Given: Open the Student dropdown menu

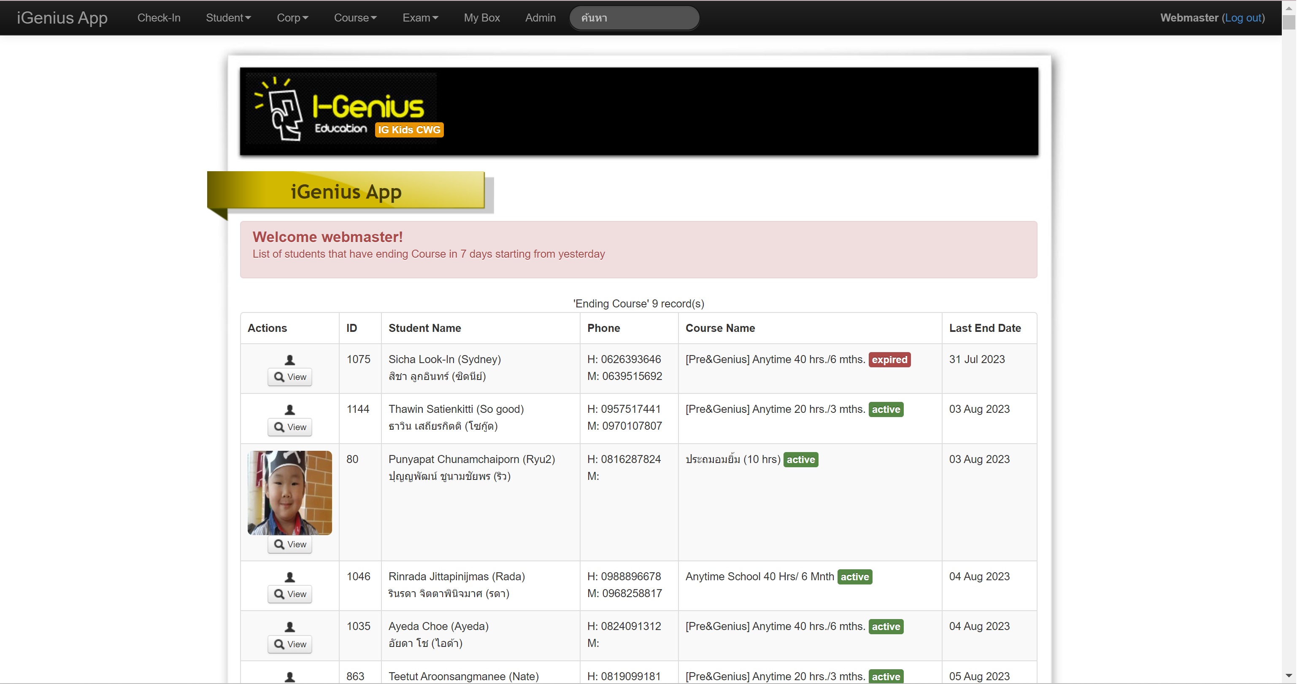Looking at the screenshot, I should [x=228, y=18].
